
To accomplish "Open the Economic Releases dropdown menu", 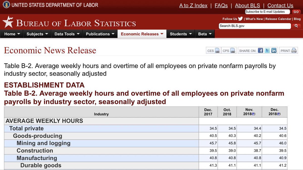I will tap(142, 34).
